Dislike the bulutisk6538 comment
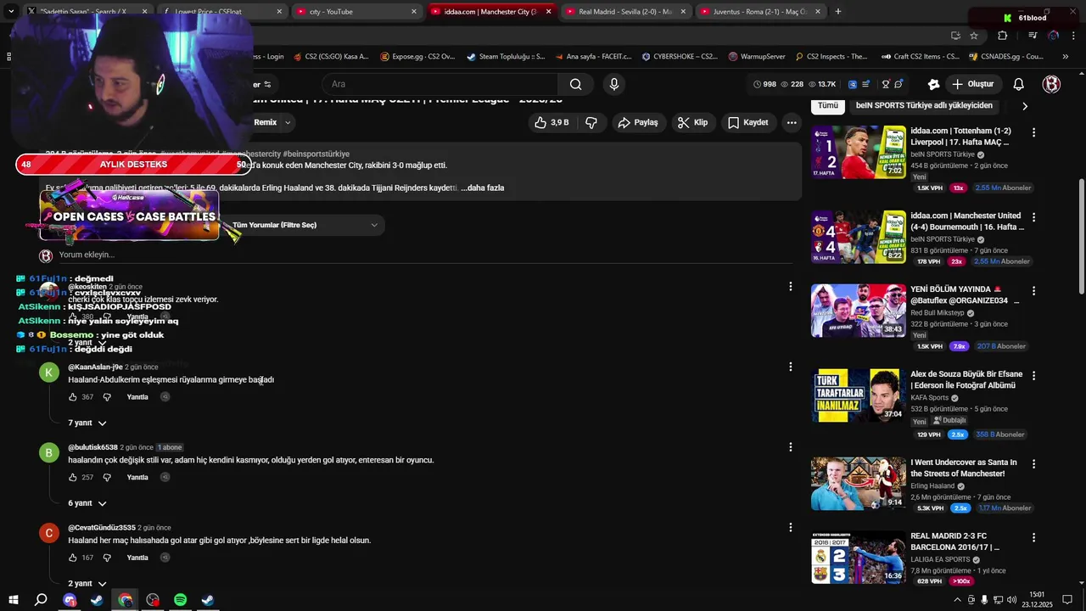 (x=107, y=478)
